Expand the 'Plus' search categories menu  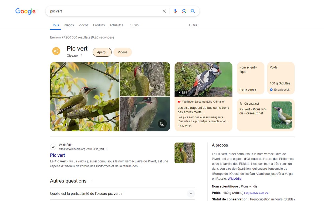(x=133, y=25)
